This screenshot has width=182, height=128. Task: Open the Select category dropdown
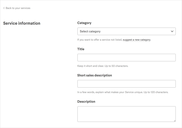[126, 31]
